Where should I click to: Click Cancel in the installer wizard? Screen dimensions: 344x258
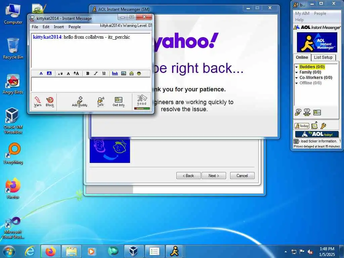pos(242,175)
